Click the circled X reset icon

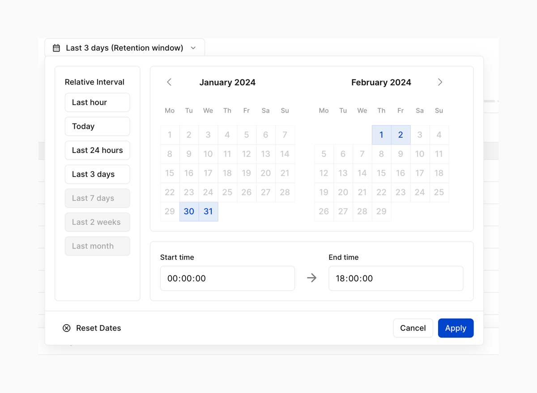pos(67,328)
